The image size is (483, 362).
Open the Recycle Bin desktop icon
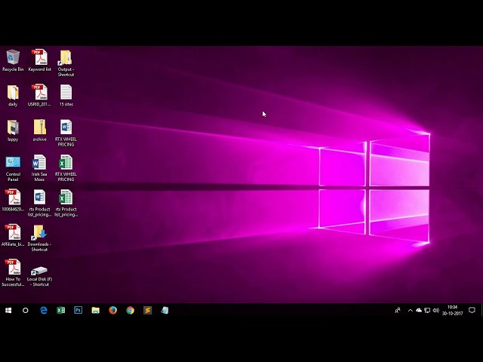(x=13, y=60)
